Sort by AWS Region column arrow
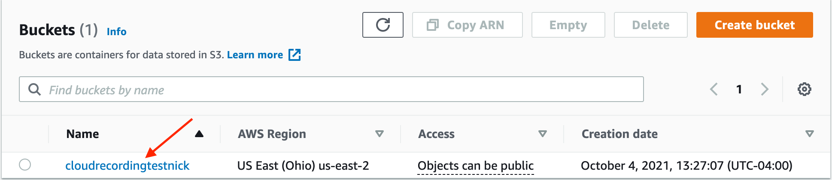 coord(379,134)
